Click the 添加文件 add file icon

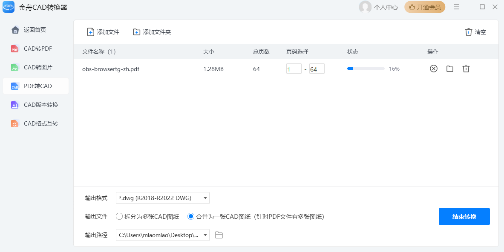(x=91, y=32)
